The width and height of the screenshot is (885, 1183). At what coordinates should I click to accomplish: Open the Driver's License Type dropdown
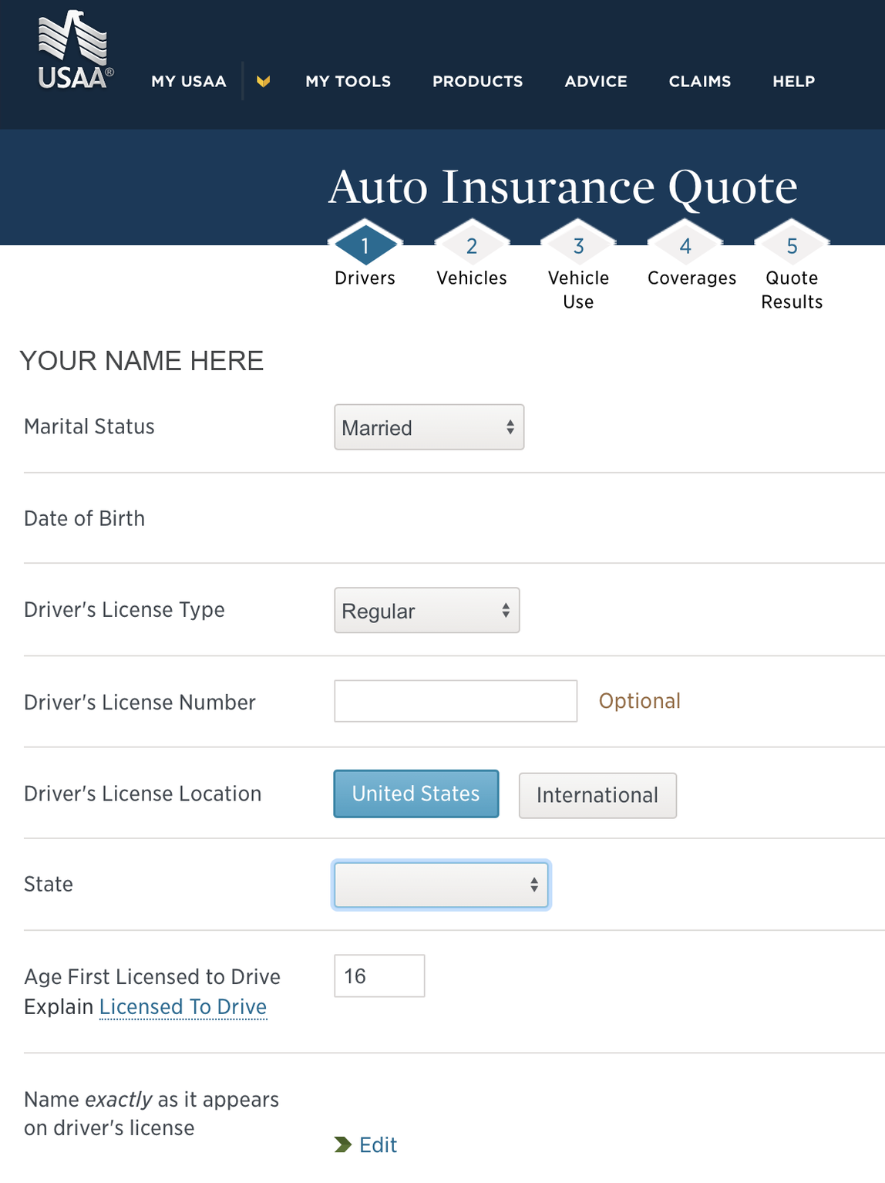pos(426,611)
